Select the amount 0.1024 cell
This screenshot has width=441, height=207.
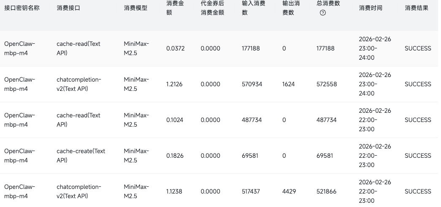175,120
